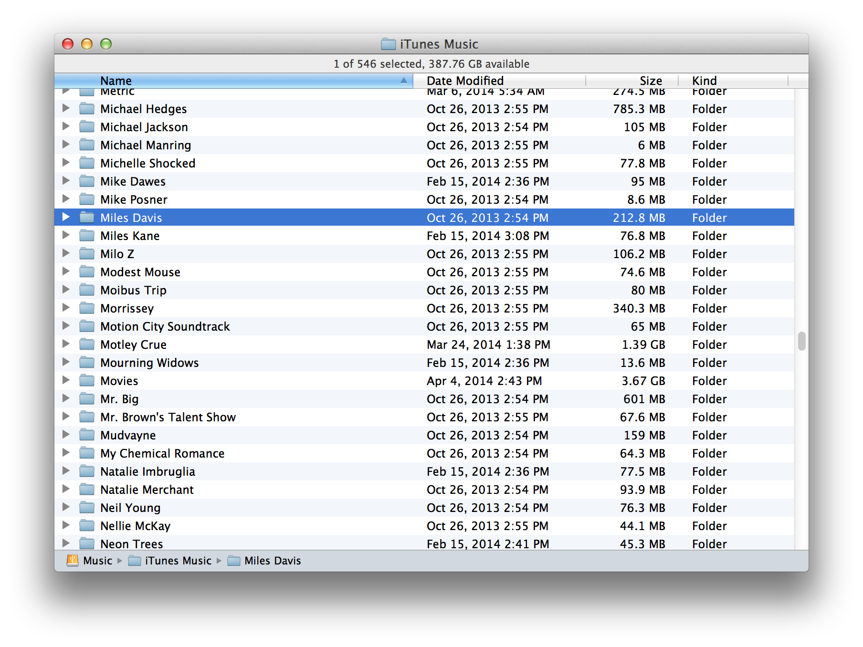The height and width of the screenshot is (647, 863).
Task: Click the Miles Kane folder icon
Action: pos(87,235)
